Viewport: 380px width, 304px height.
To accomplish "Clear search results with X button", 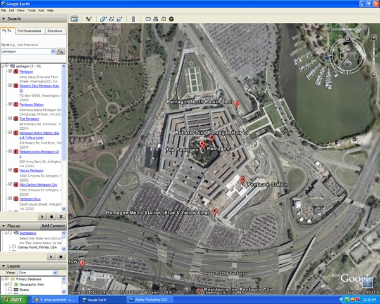I will click(x=61, y=217).
